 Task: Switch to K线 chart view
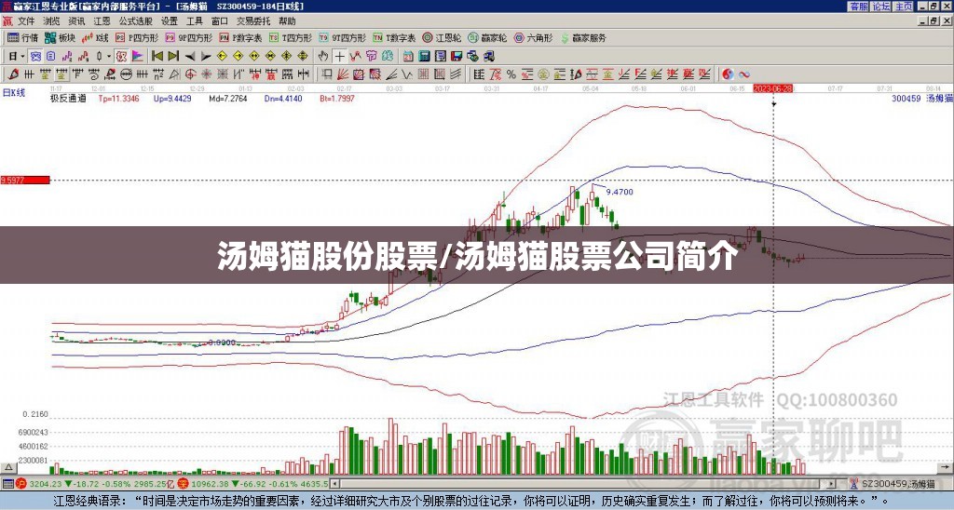pyautogui.click(x=95, y=37)
